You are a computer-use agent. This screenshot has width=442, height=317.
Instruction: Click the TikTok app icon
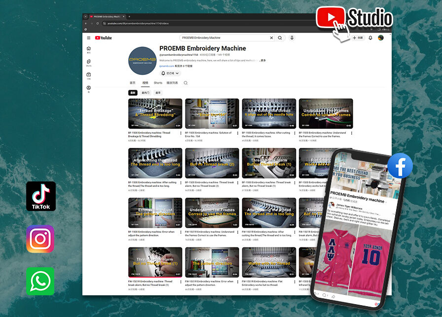coord(40,196)
